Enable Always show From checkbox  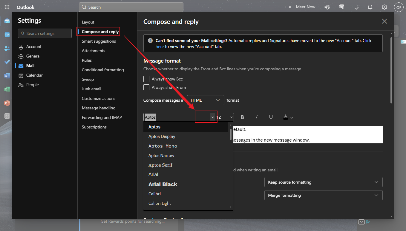coord(146,87)
